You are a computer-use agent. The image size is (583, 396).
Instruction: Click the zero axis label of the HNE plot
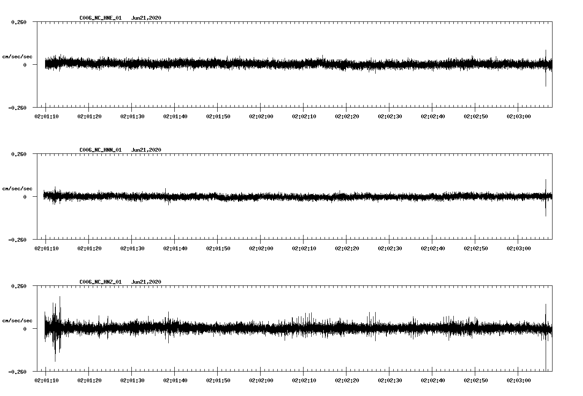pos(25,65)
